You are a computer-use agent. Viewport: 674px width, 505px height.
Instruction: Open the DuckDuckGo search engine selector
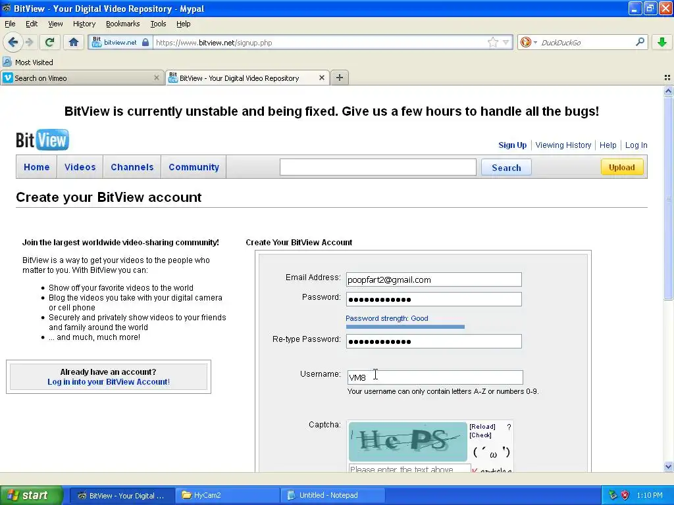(x=528, y=42)
